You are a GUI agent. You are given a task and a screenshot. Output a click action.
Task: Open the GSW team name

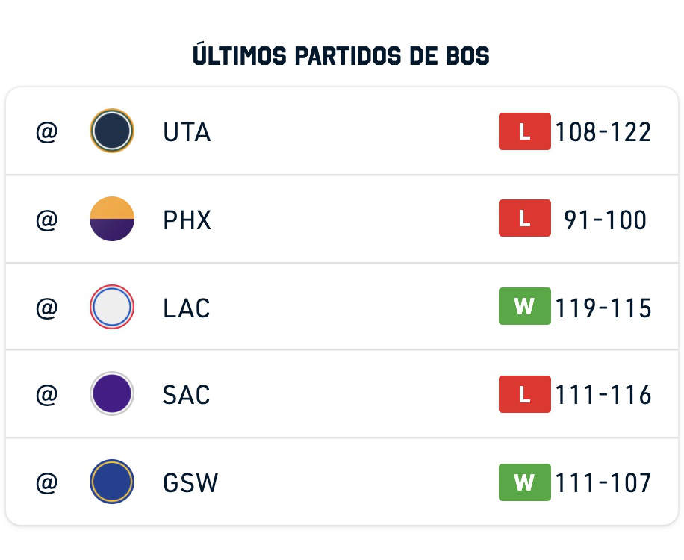point(190,483)
